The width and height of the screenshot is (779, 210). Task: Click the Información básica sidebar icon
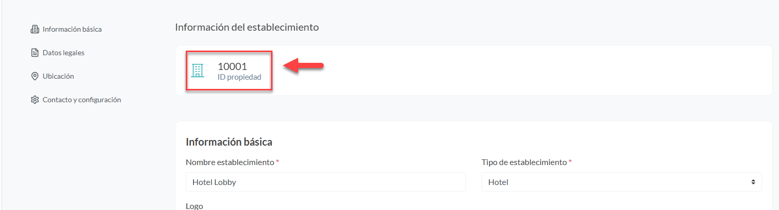[x=35, y=29]
